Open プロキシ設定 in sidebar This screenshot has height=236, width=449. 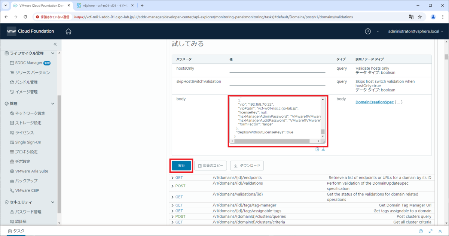point(24,152)
